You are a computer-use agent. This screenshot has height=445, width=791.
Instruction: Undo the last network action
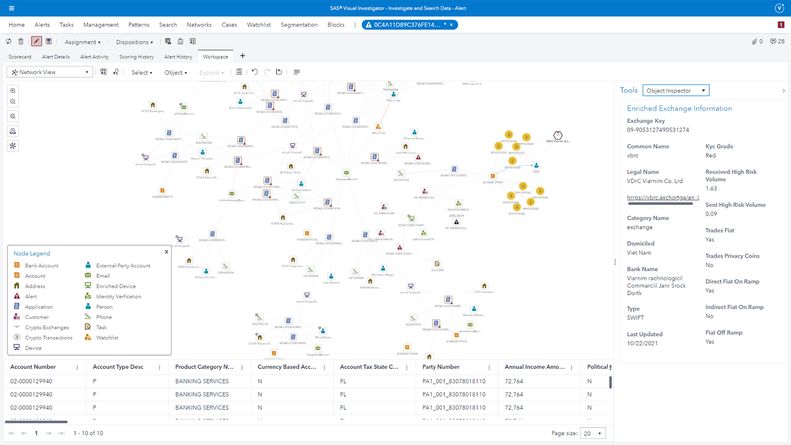point(254,72)
